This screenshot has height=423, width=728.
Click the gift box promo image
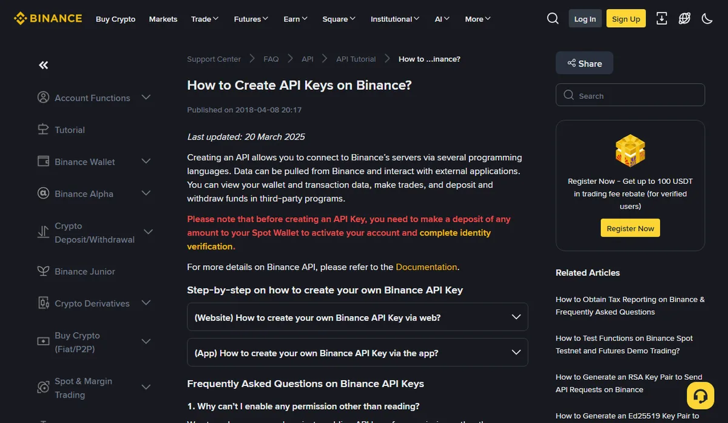[630, 151]
